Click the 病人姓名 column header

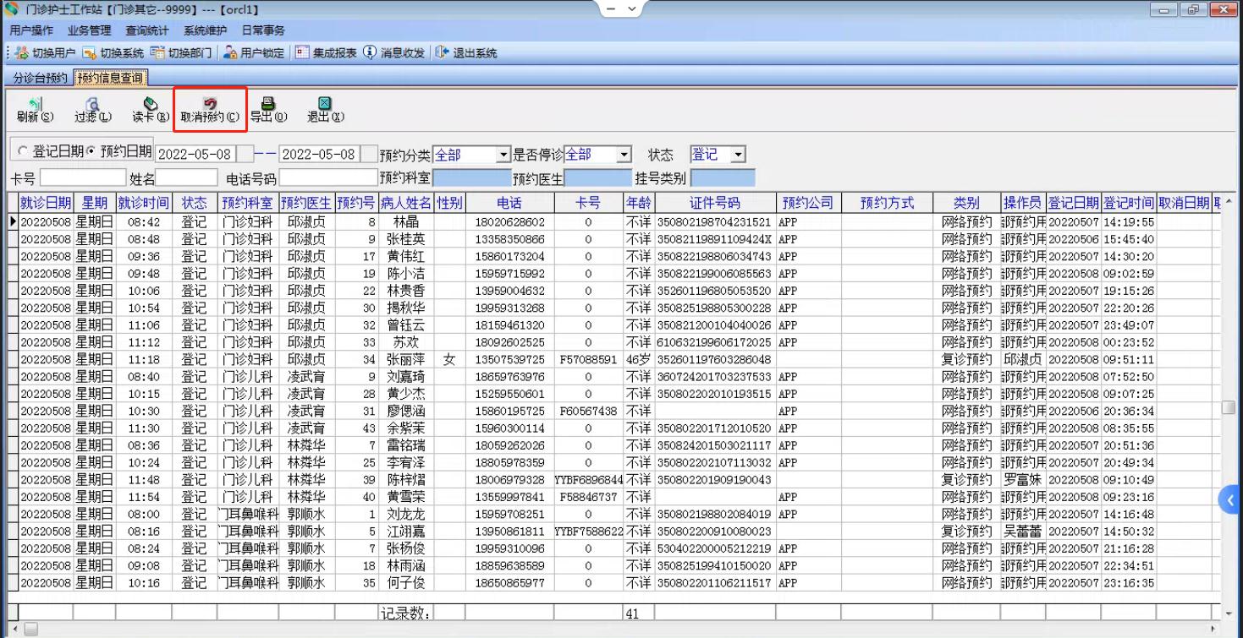point(406,203)
